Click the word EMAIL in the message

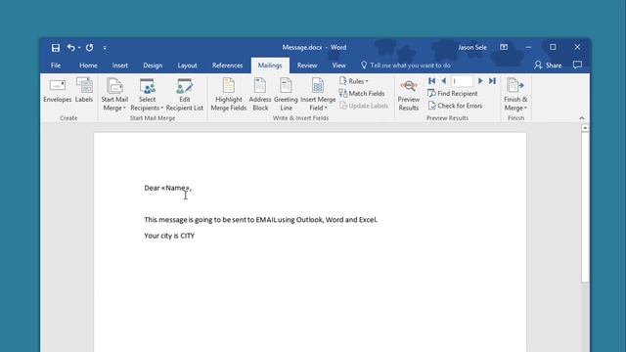point(266,219)
